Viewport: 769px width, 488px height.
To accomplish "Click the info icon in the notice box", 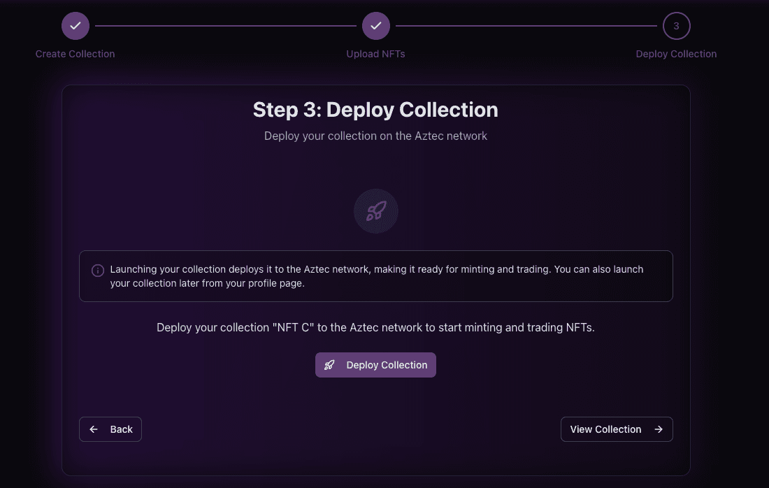I will [x=97, y=270].
